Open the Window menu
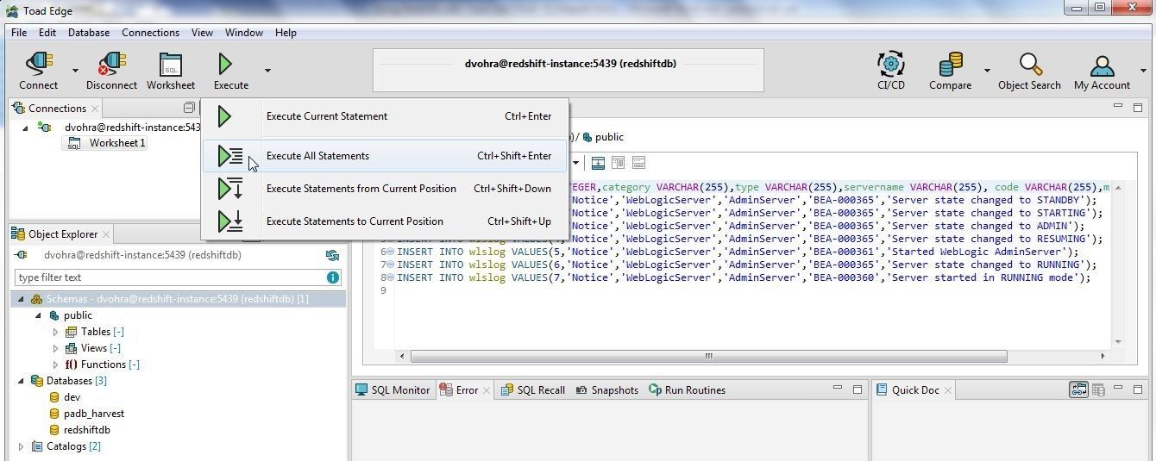Screen dimensions: 1156x461 [x=244, y=33]
